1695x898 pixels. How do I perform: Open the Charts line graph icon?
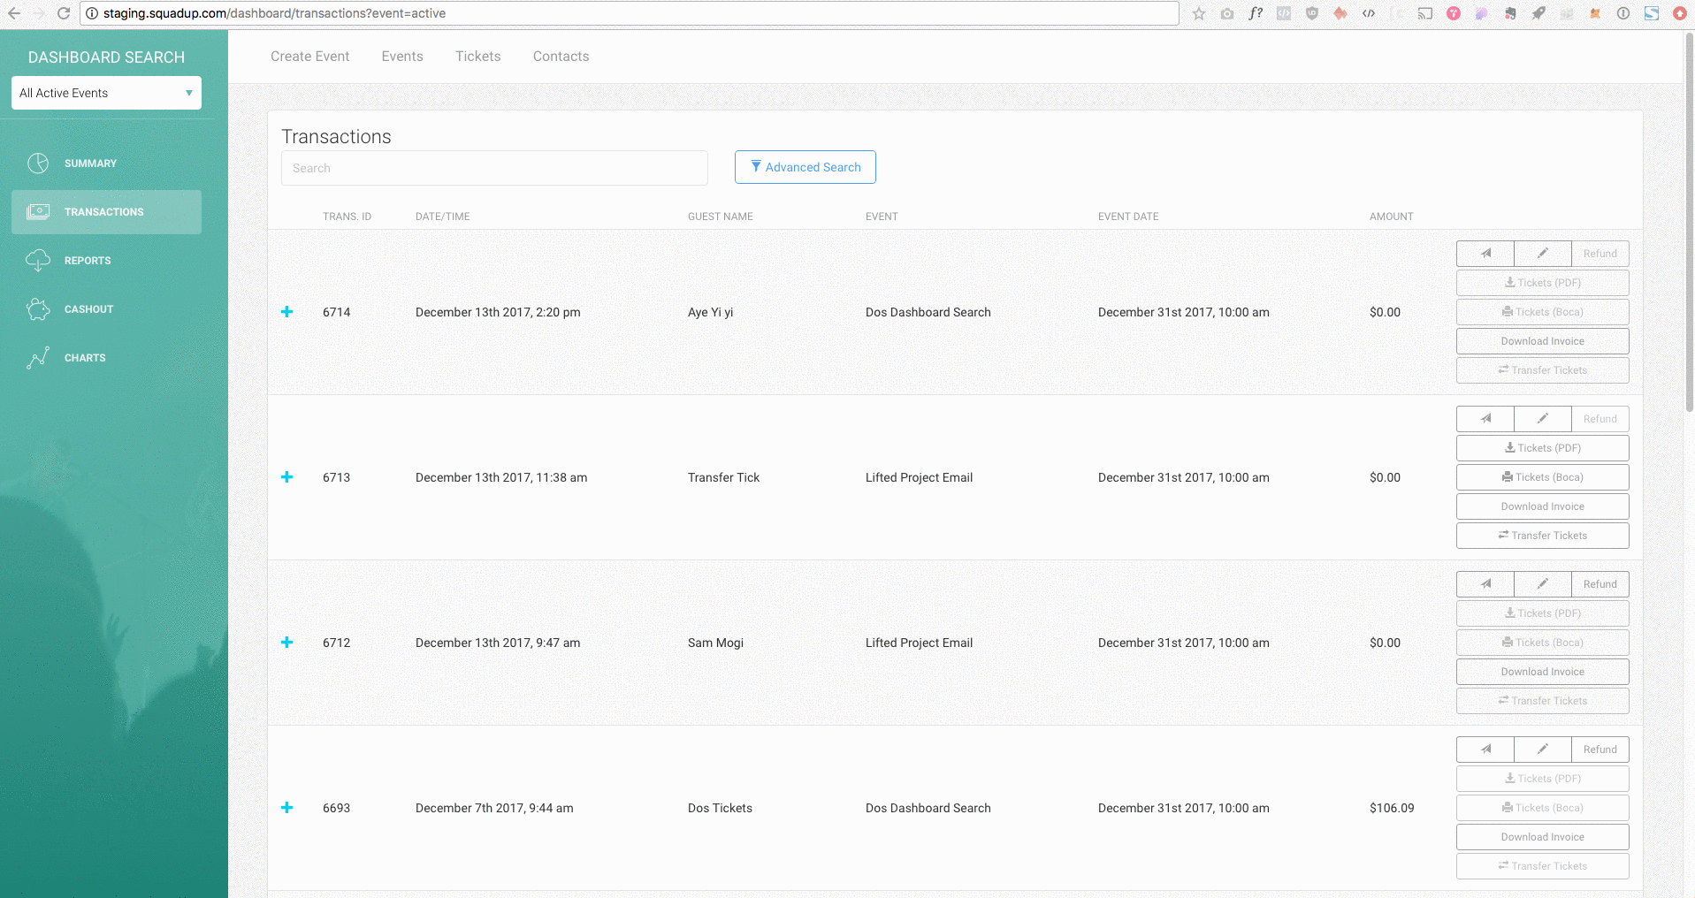pyautogui.click(x=38, y=358)
